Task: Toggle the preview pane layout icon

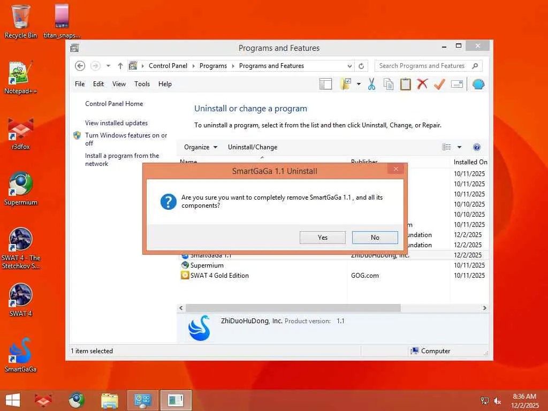Action: (x=325, y=84)
